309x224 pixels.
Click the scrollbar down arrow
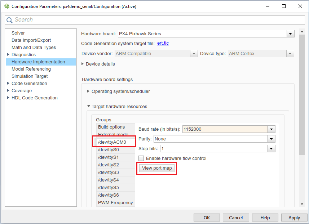pos(302,204)
